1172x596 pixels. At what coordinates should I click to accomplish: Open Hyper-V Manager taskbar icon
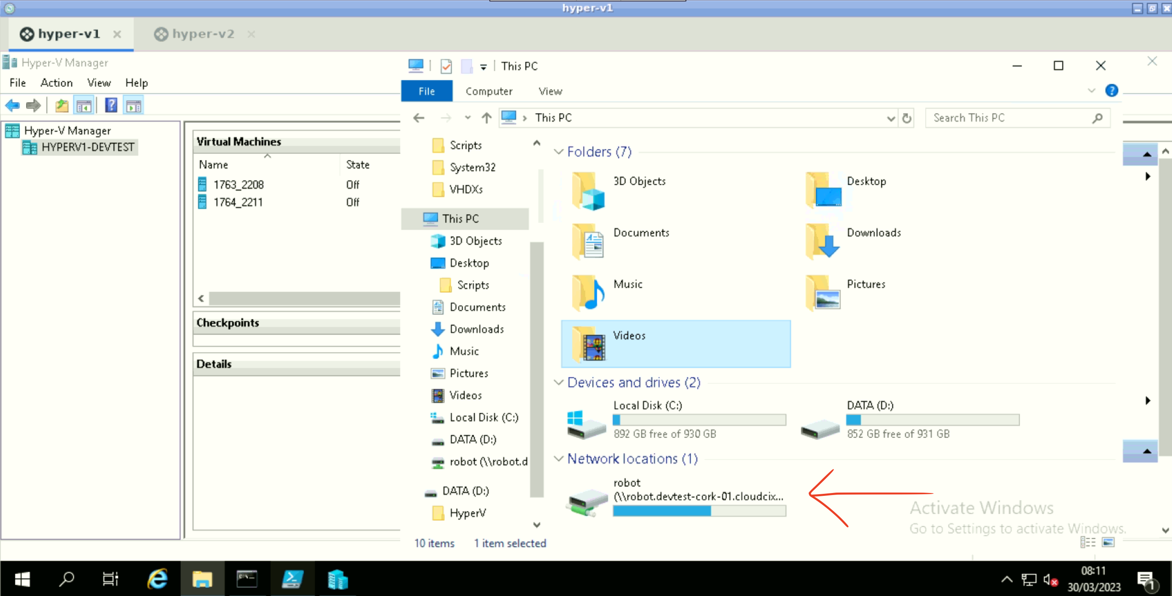[x=337, y=579]
